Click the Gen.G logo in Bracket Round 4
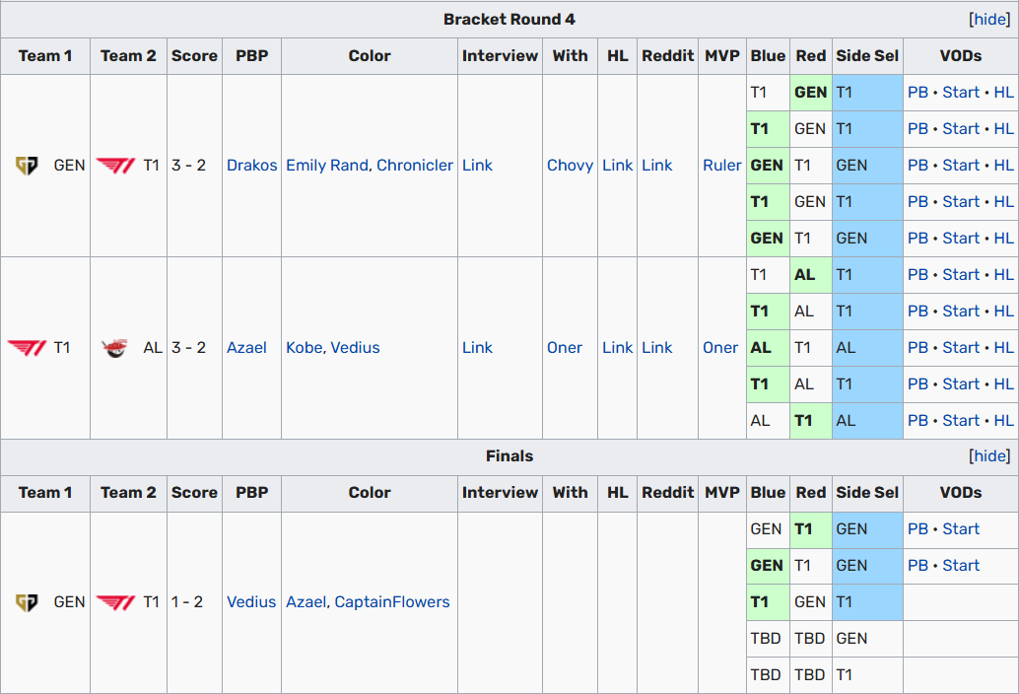Image resolution: width=1019 pixels, height=694 pixels. coord(27,166)
